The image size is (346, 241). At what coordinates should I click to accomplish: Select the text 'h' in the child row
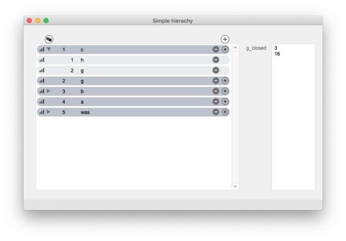[82, 60]
